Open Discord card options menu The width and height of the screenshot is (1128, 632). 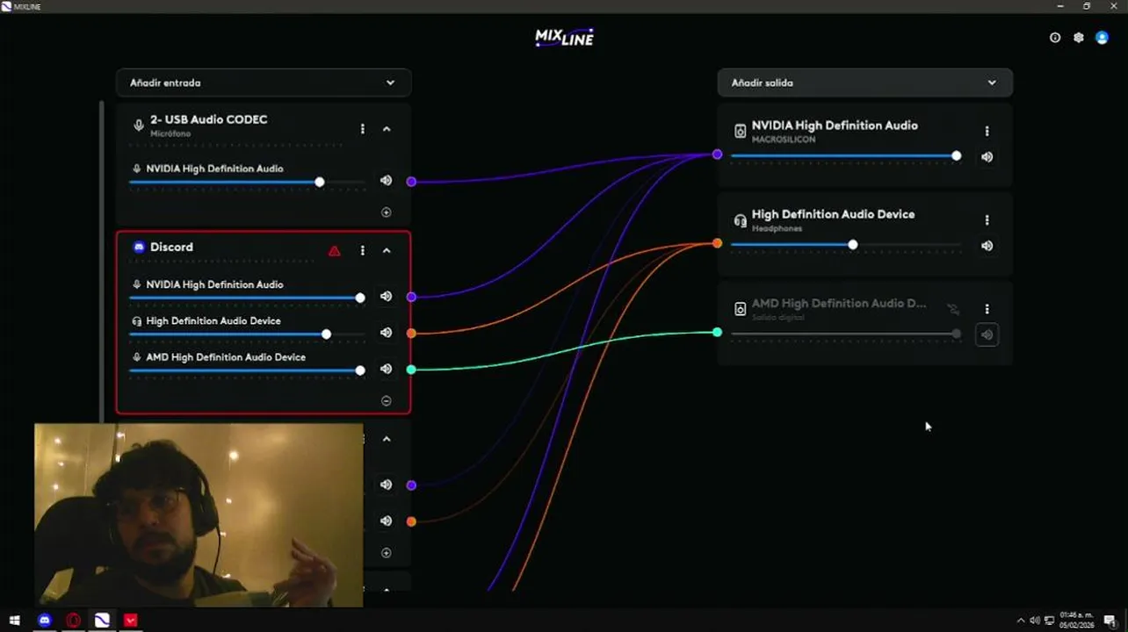[363, 251]
